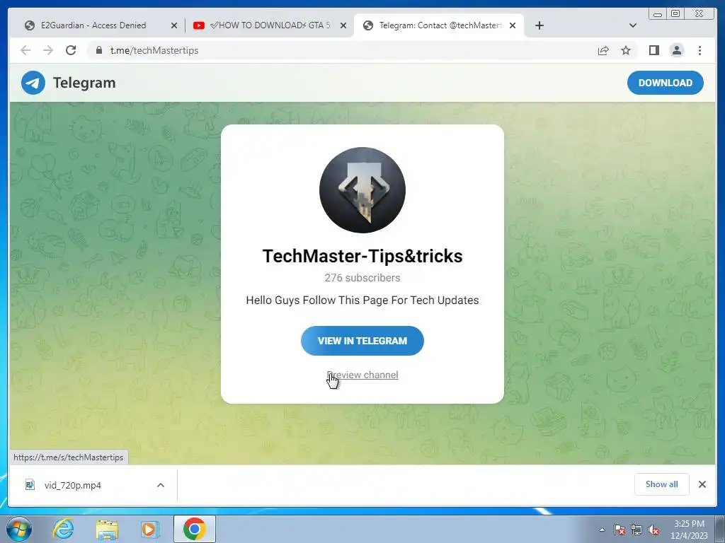Viewport: 725px width, 543px height.
Task: Click the muted volume tray icon
Action: [x=653, y=530]
